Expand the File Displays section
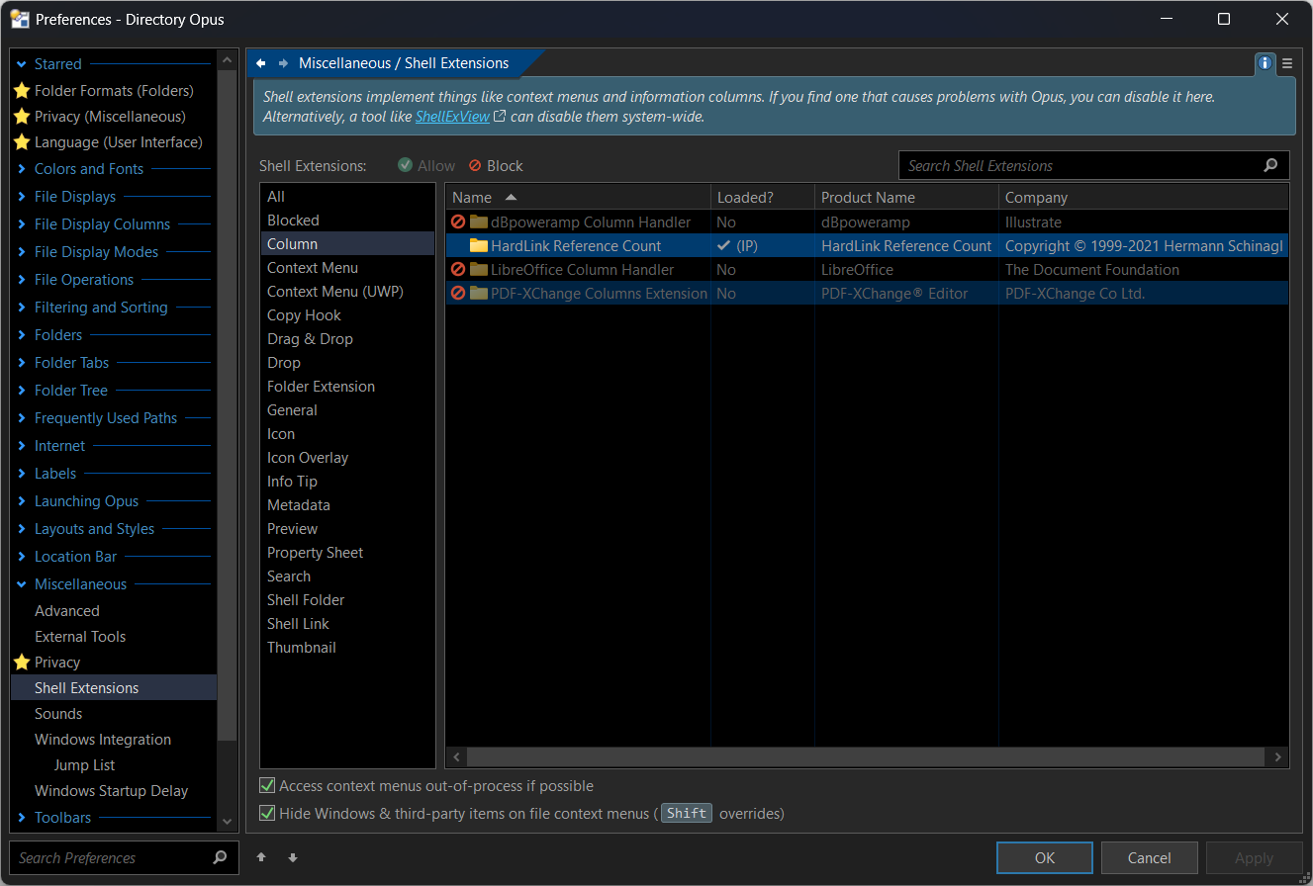Screen dimensions: 1313x886 tap(22, 197)
